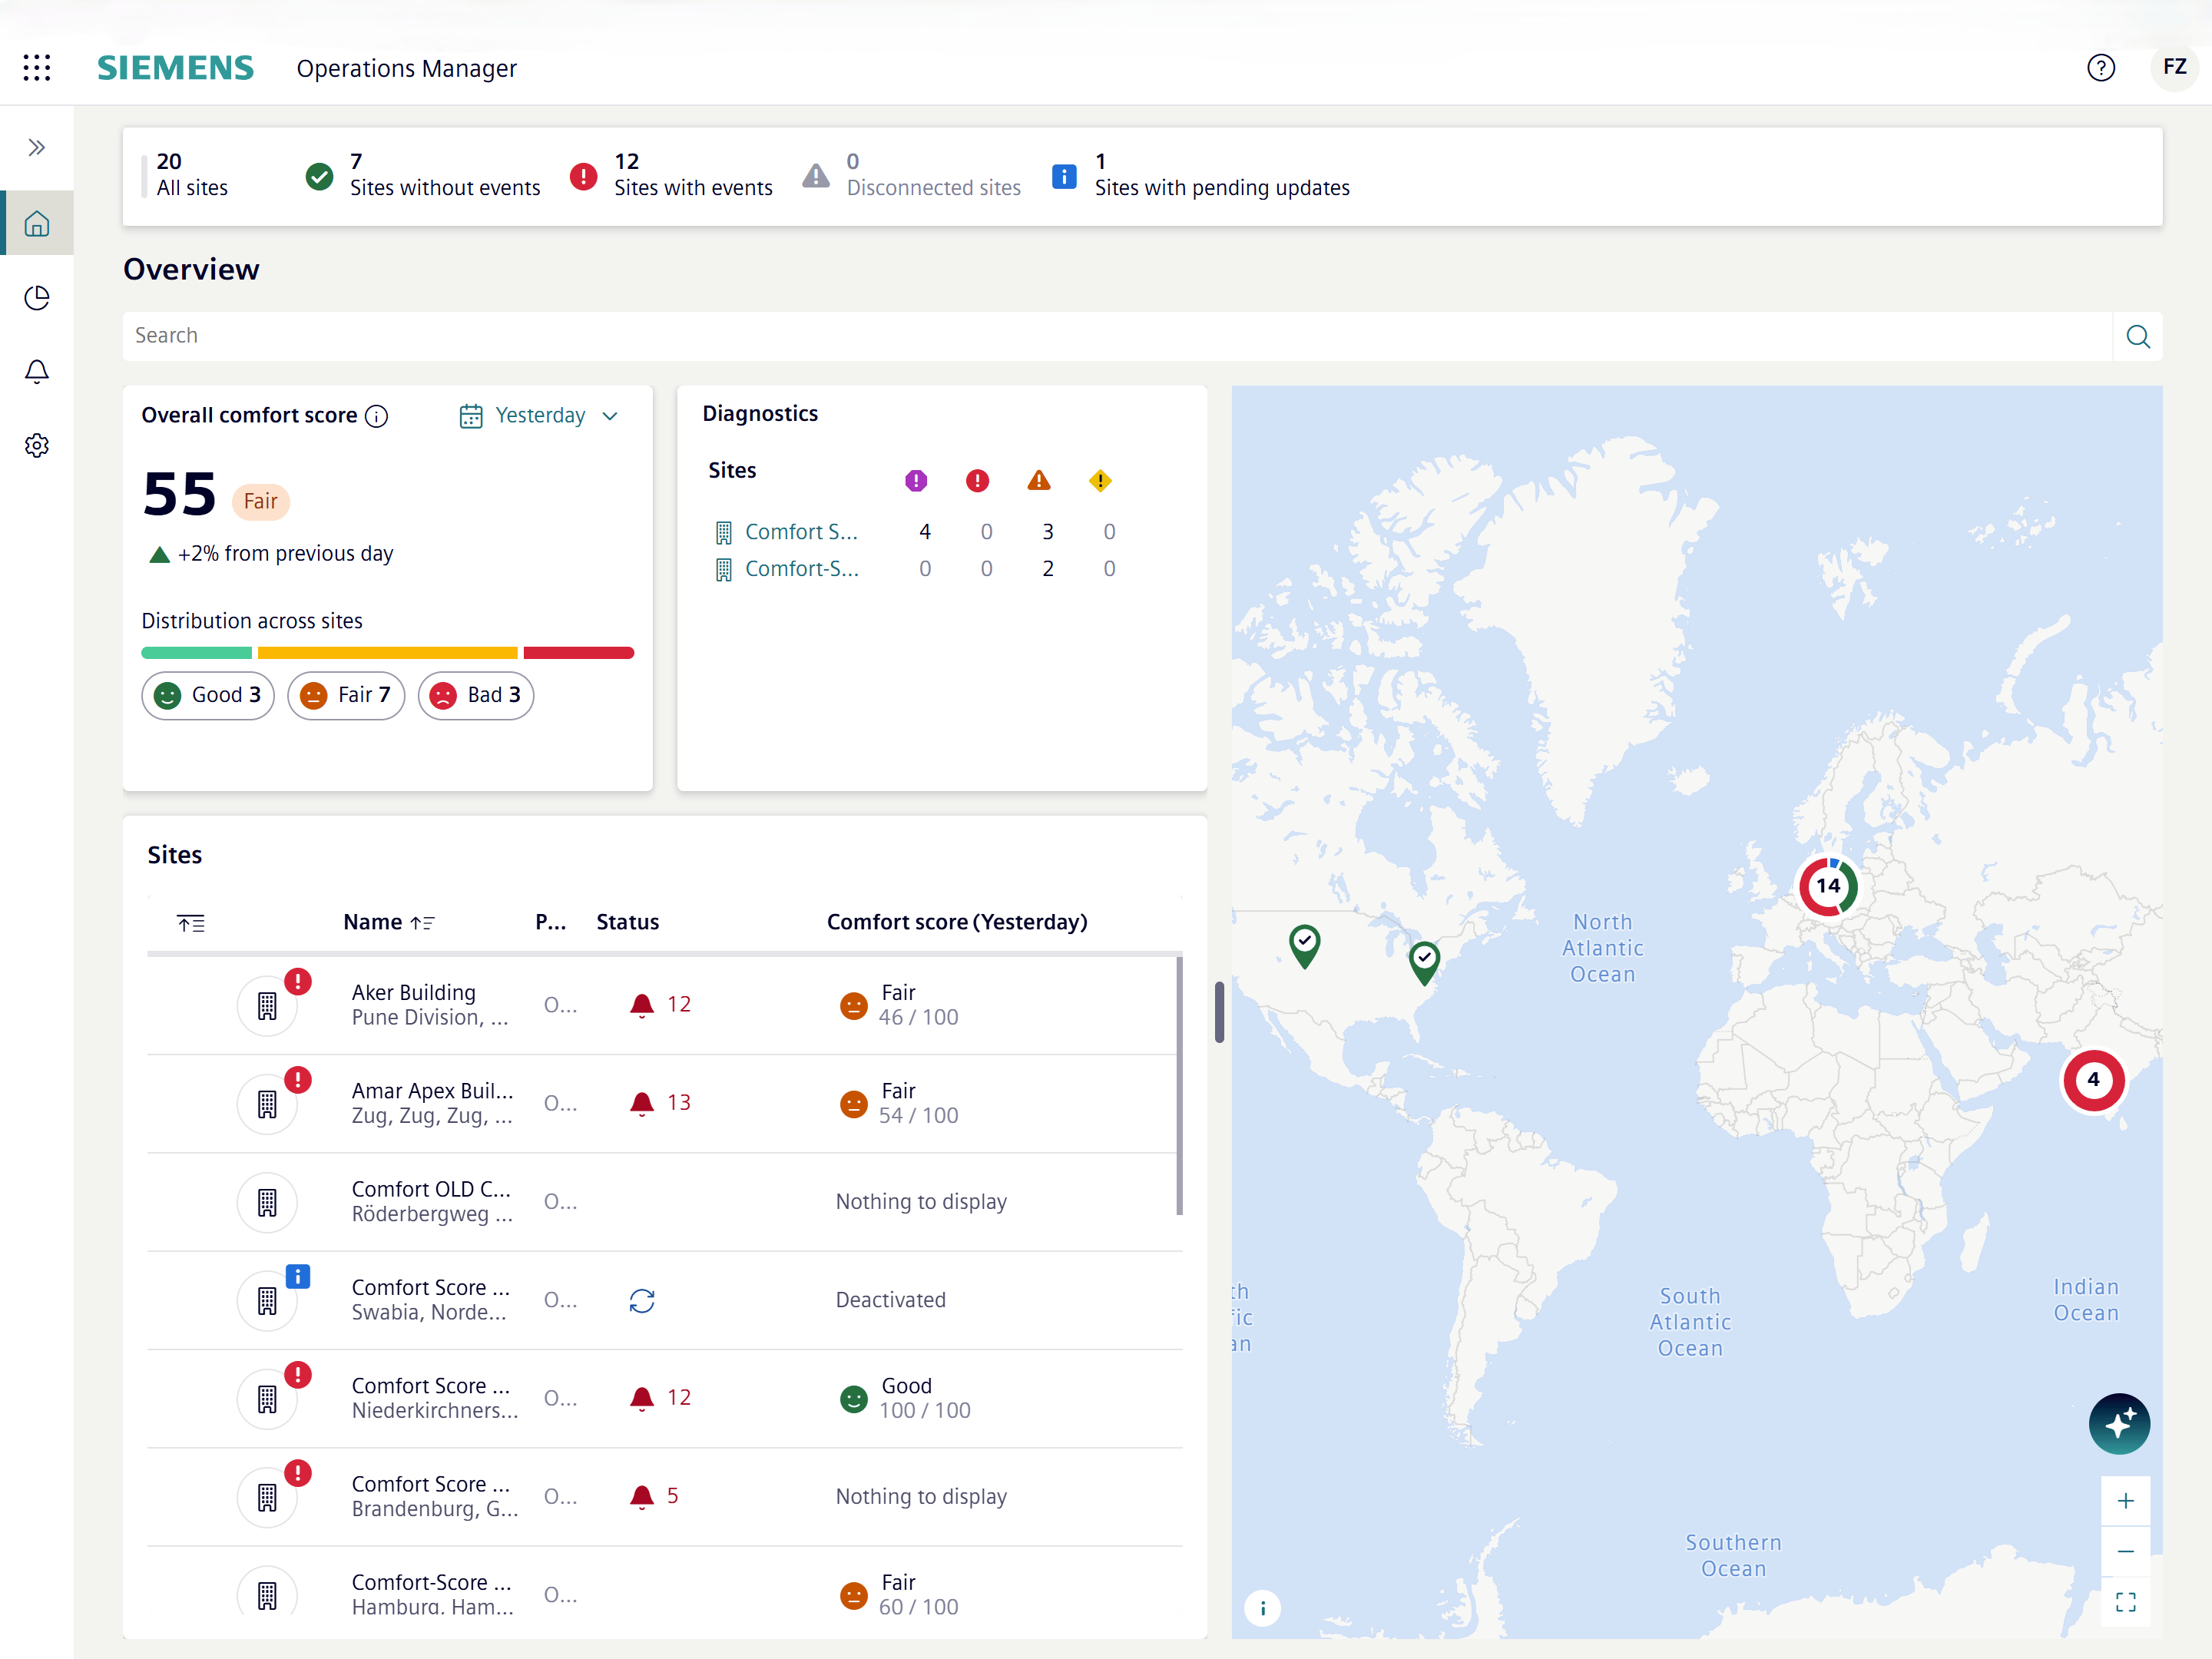Open the AI assistant sparkle button

[2119, 1424]
